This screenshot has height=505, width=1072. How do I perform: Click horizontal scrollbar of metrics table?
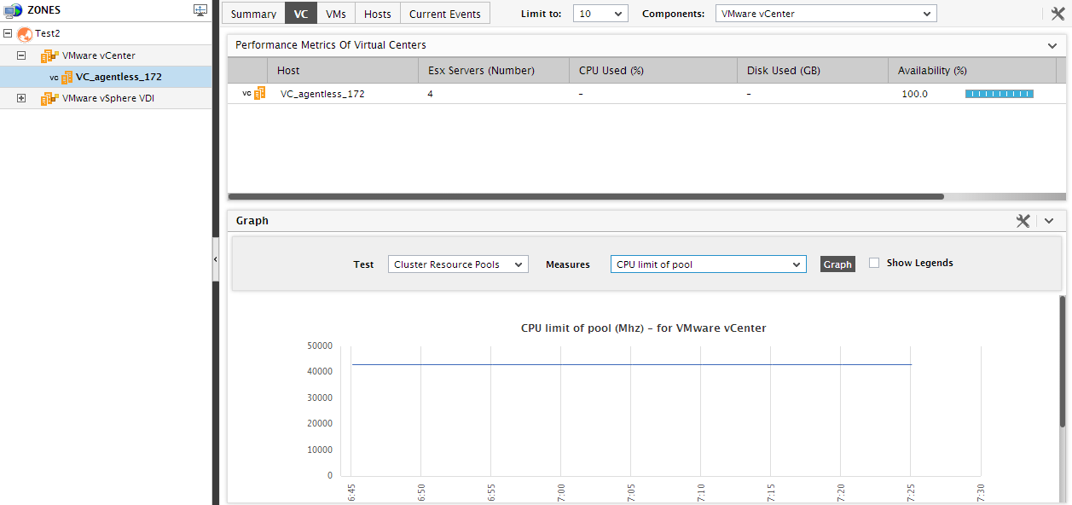click(586, 196)
